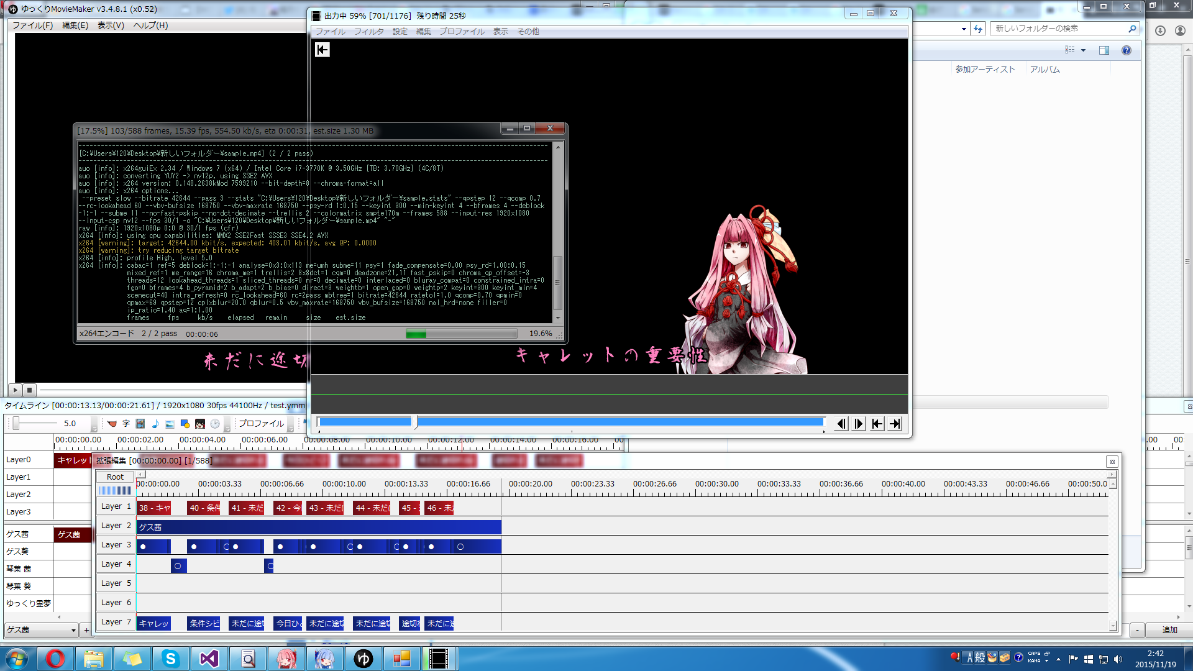The width and height of the screenshot is (1193, 671).
Task: Add a video item with the filmstrip icon
Action: coord(140,424)
